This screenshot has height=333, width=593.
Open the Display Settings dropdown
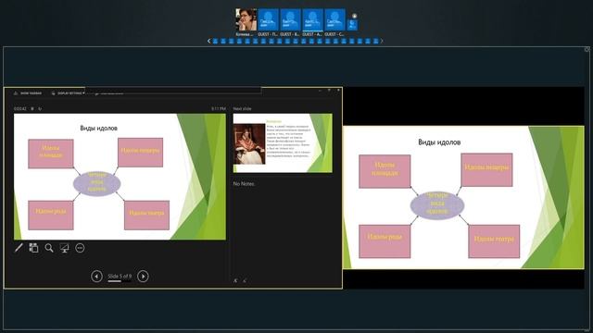(x=68, y=92)
